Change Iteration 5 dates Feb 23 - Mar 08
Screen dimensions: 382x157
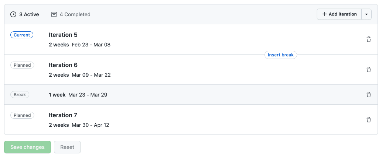click(91, 45)
